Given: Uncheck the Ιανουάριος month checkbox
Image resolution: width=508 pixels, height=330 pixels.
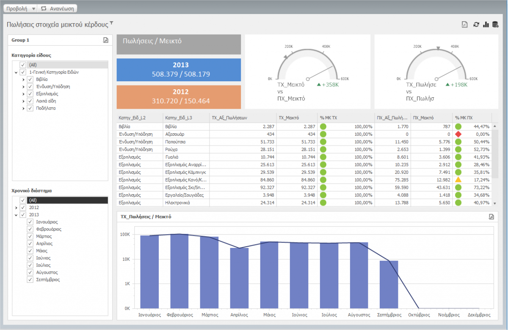Looking at the screenshot, I should (x=30, y=222).
